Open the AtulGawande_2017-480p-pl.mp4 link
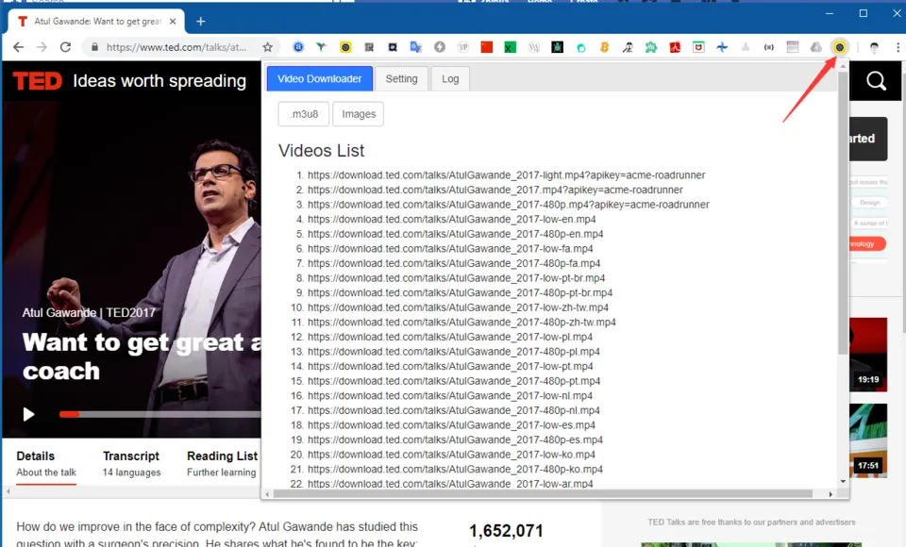Viewport: 906px width, 547px height. pyautogui.click(x=454, y=351)
